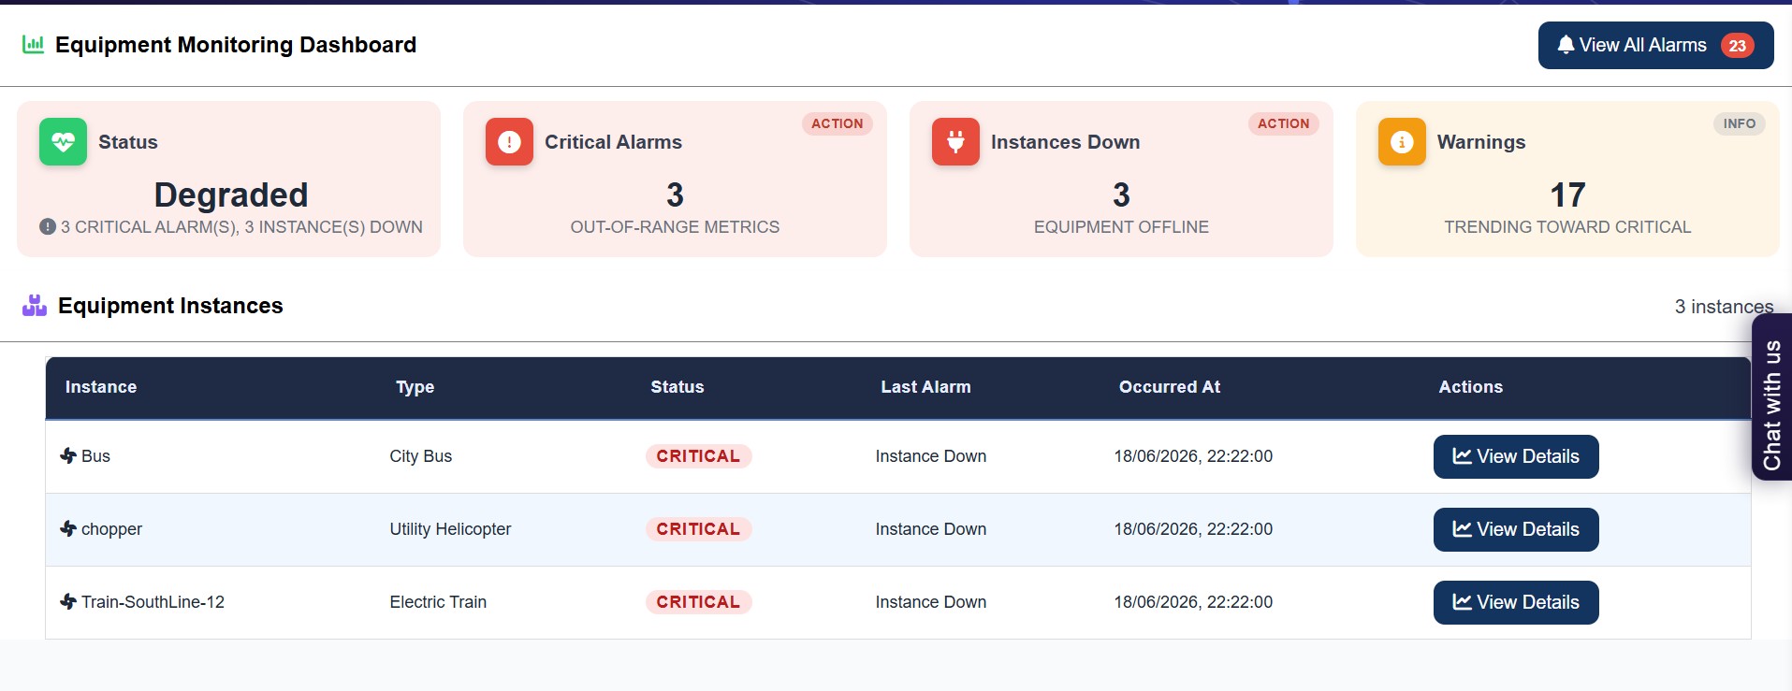This screenshot has width=1792, height=691.
Task: Click the OUT-OF-RANGE METRICS caption
Action: click(675, 227)
